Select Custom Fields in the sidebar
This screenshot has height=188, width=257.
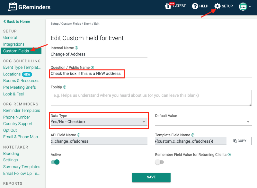pos(16,51)
